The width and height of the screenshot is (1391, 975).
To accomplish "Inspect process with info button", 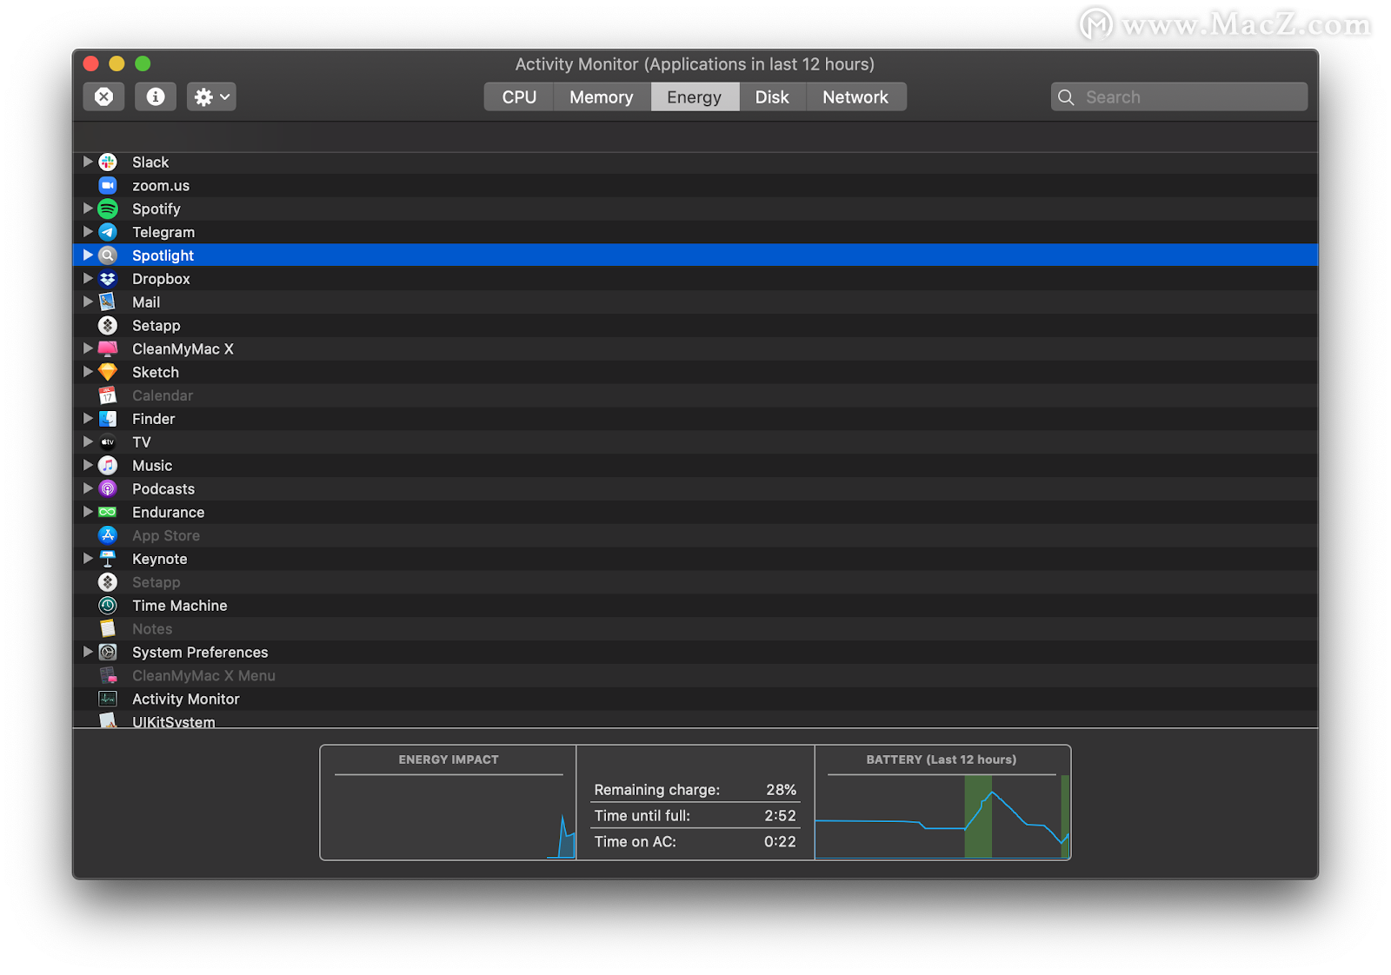I will click(x=156, y=96).
